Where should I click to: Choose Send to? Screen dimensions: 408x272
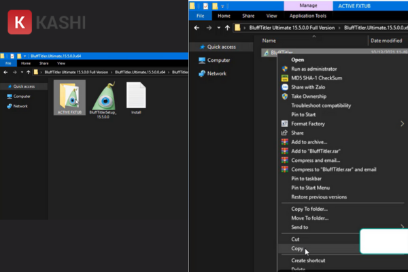(x=299, y=227)
